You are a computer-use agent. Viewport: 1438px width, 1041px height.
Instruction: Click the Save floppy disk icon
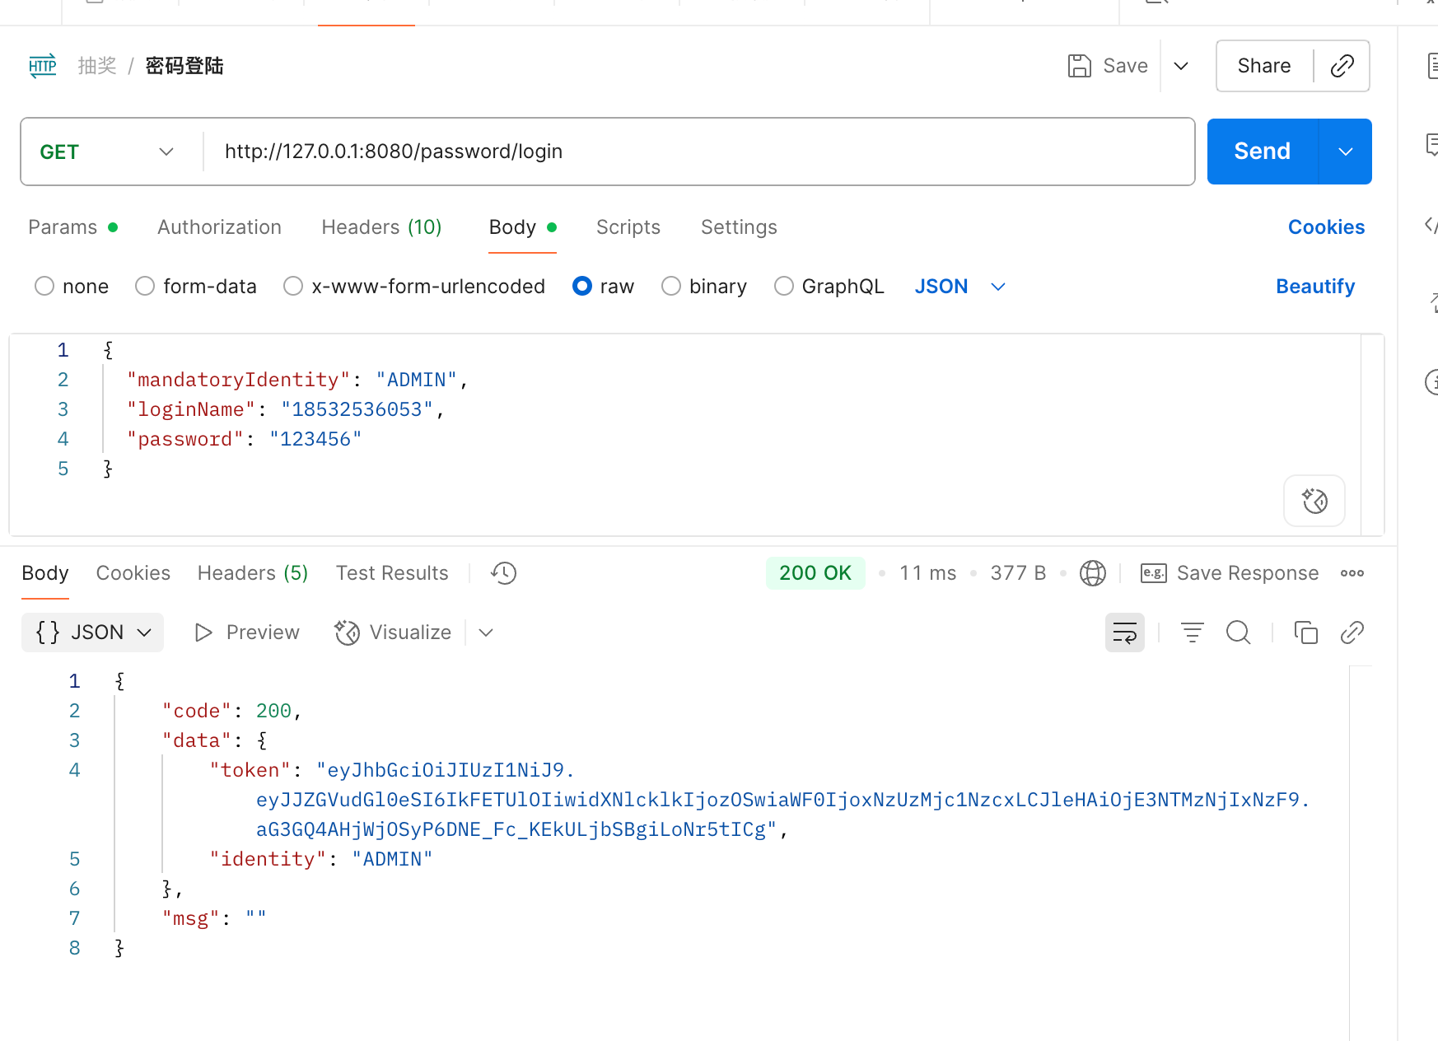[1079, 66]
